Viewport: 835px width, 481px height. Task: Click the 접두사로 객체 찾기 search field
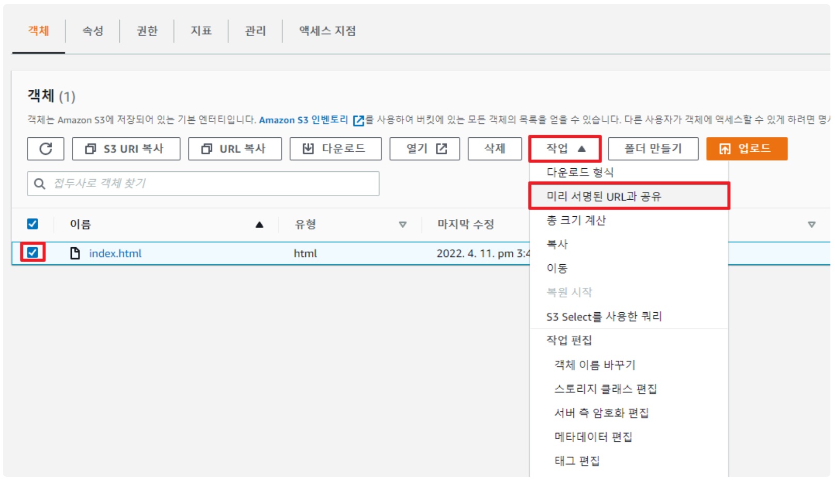(x=203, y=184)
